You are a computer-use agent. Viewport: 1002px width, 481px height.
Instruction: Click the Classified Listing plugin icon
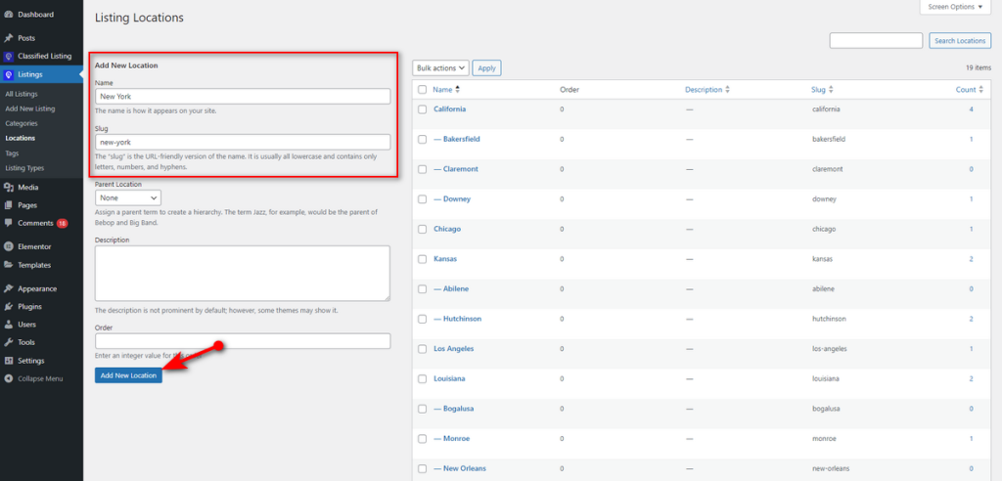point(8,56)
